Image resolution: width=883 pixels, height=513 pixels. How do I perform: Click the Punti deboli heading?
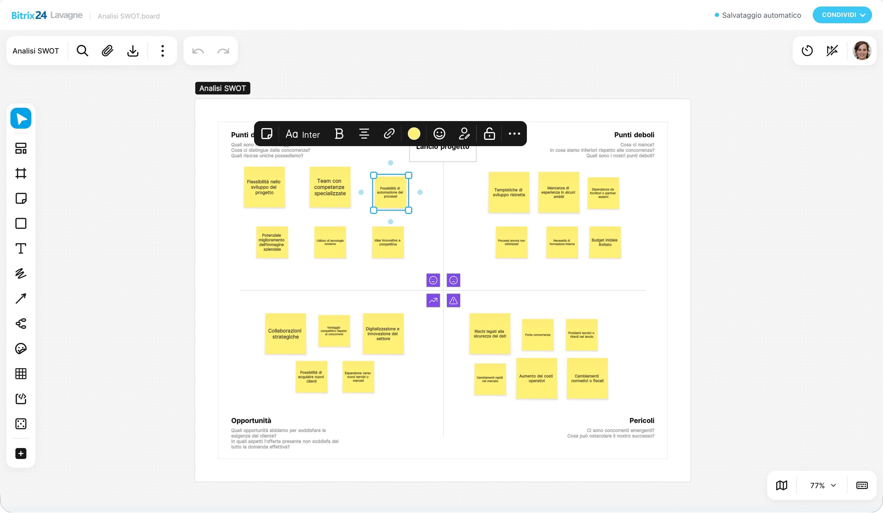[x=634, y=135]
